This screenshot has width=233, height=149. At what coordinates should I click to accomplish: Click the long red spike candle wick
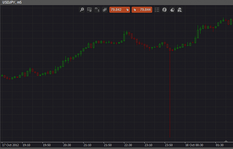(170, 94)
